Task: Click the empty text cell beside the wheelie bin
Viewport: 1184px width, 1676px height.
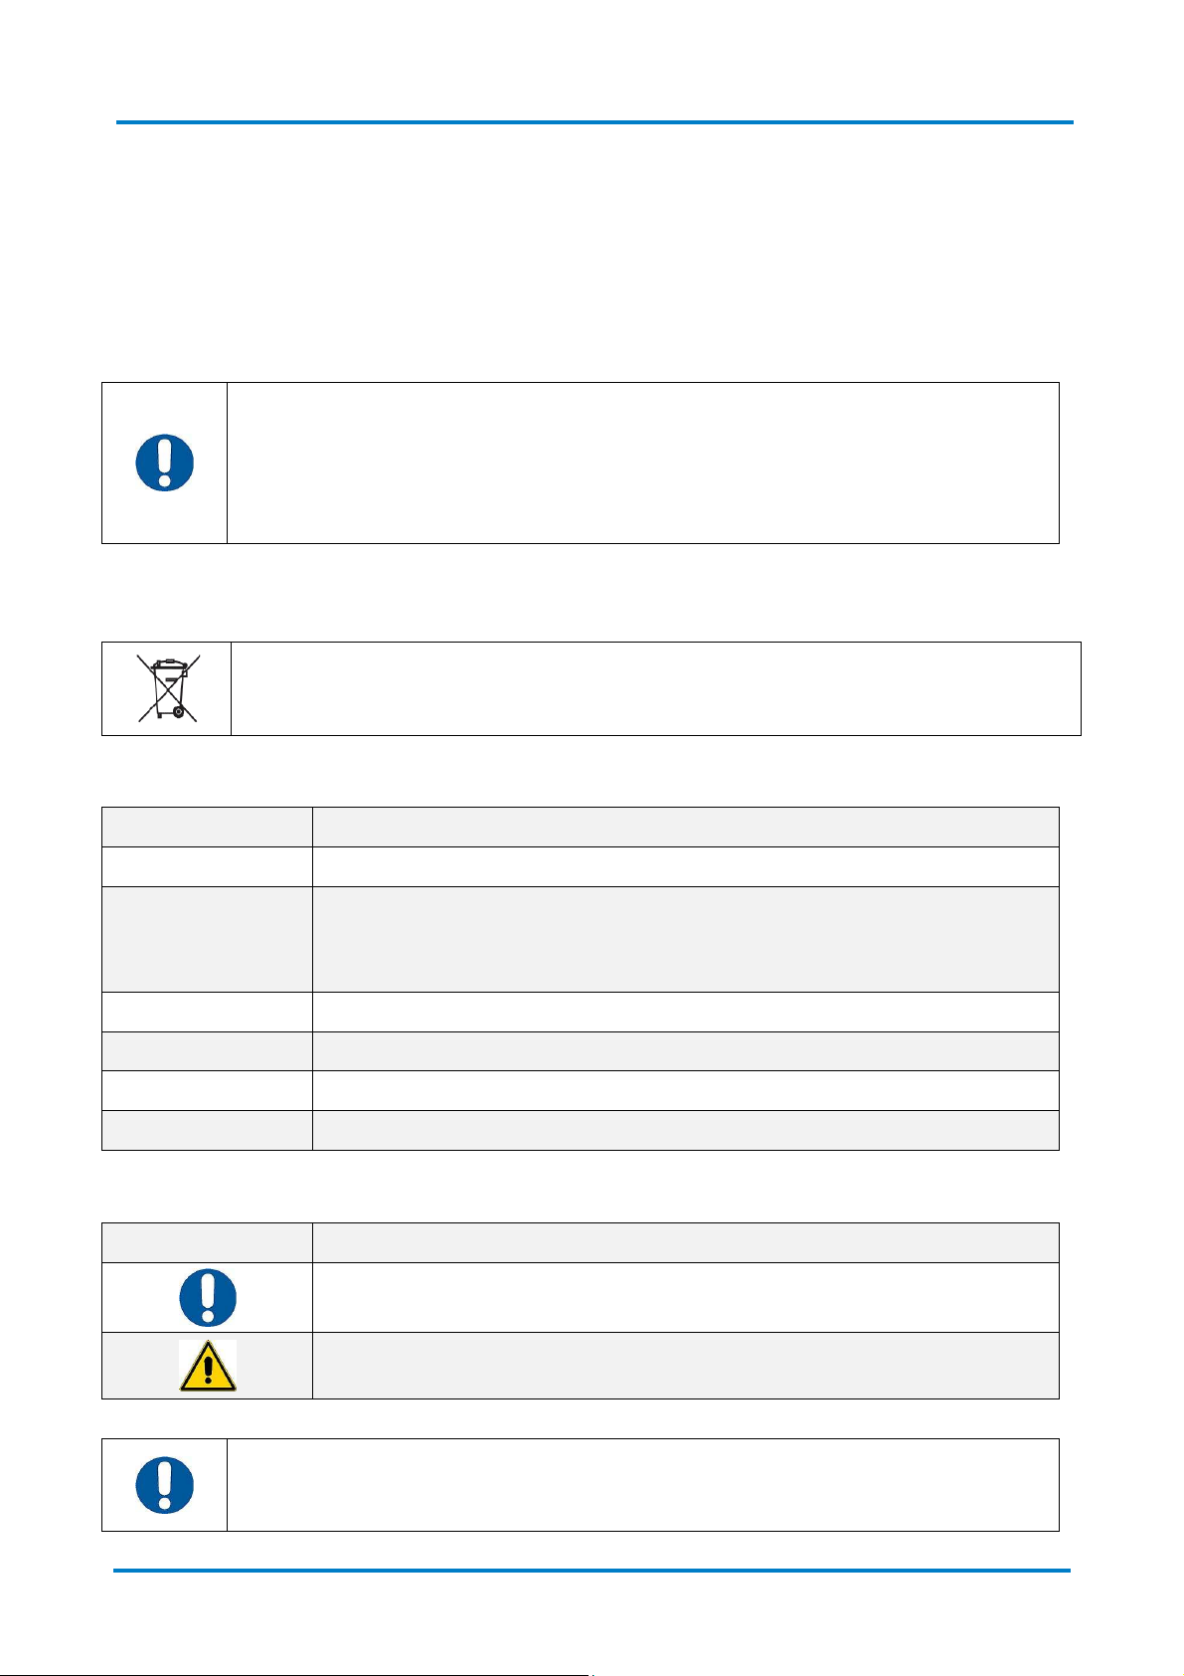Action: [656, 688]
